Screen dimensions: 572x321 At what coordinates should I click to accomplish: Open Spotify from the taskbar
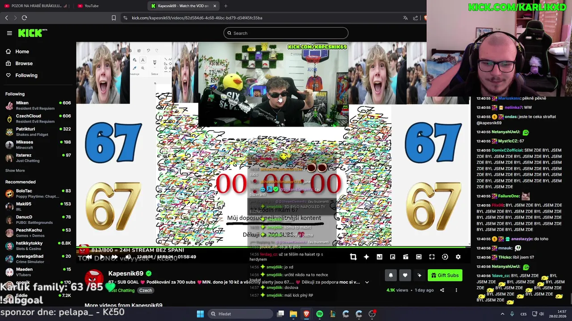(x=320, y=314)
